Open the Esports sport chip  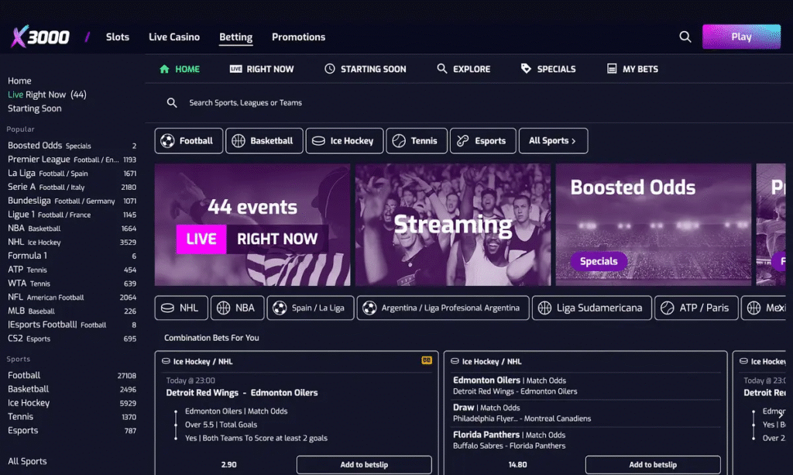(482, 141)
